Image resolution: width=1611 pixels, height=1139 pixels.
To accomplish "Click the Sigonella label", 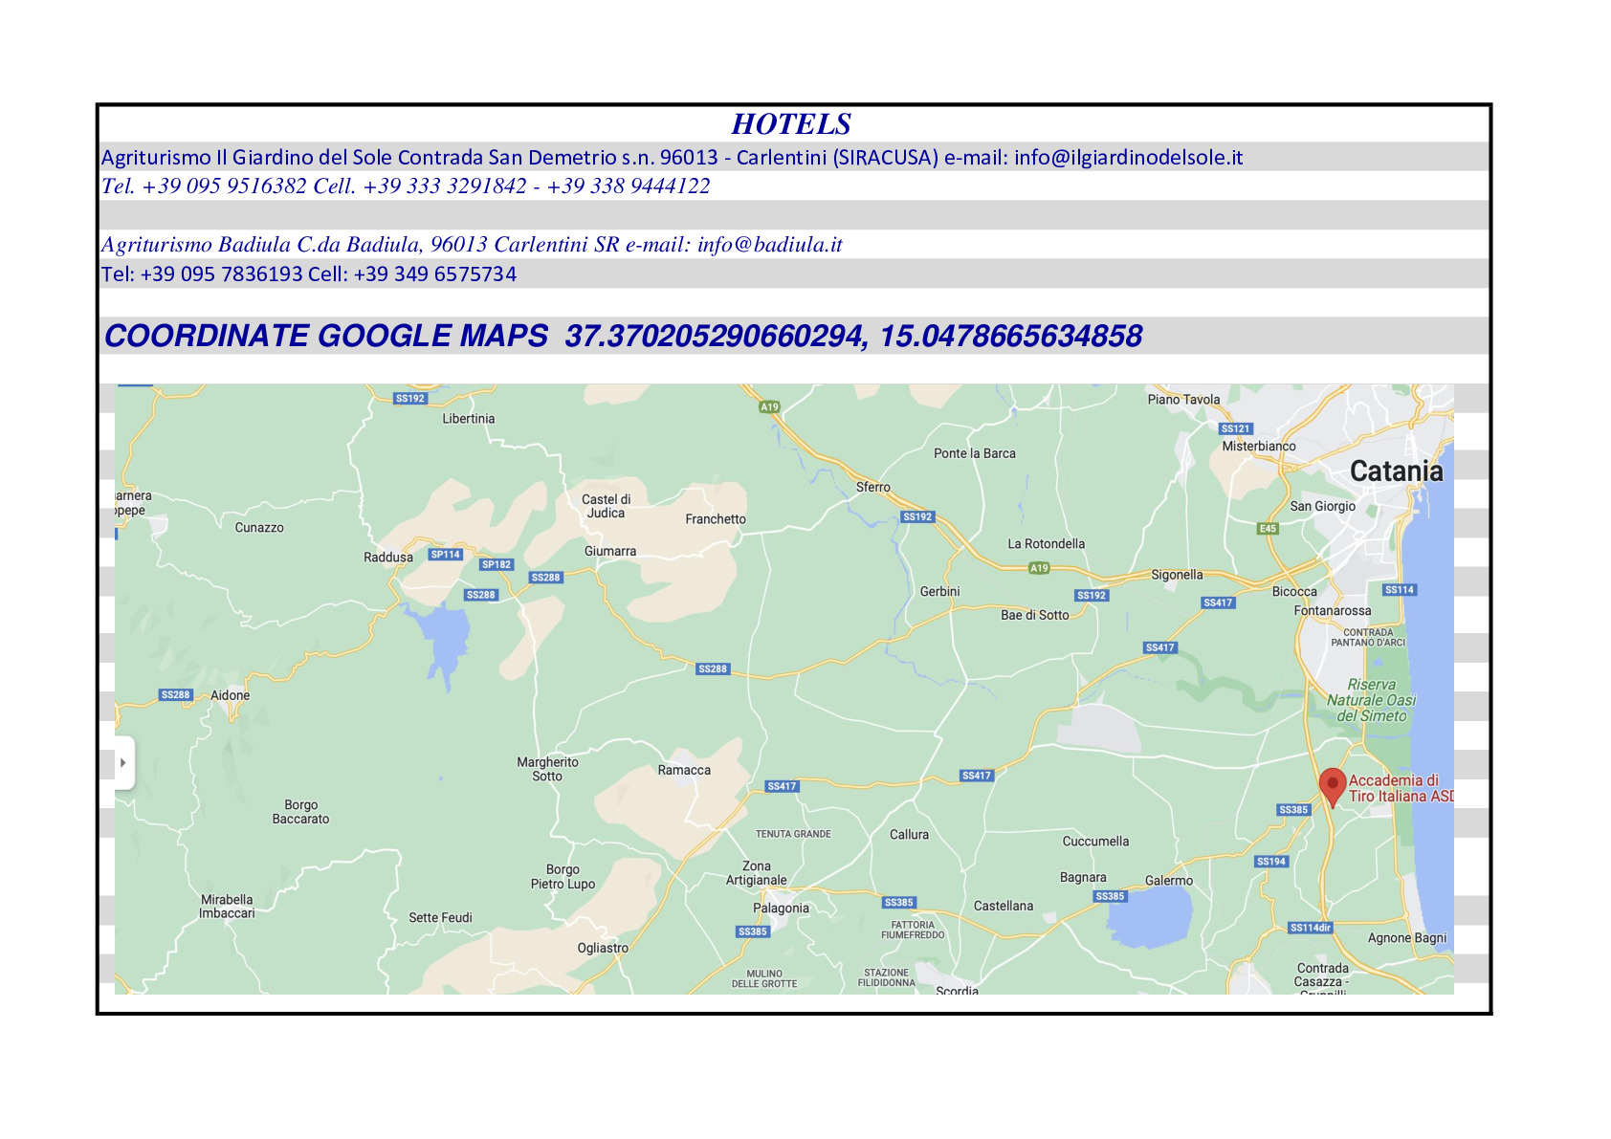I will pyautogui.click(x=1177, y=575).
